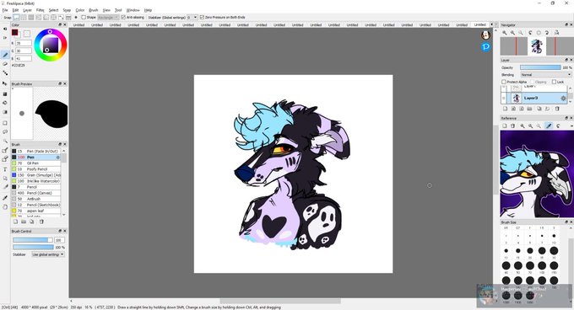
Task: Float the Layer panel
Action: coord(566,60)
